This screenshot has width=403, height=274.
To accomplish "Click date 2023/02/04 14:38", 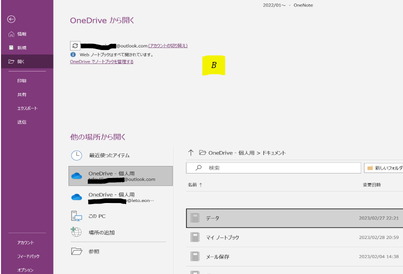I will 379,257.
